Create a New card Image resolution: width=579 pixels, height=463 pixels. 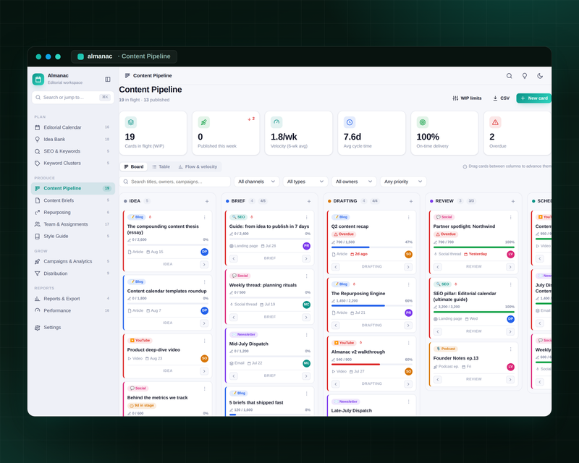[x=534, y=98]
